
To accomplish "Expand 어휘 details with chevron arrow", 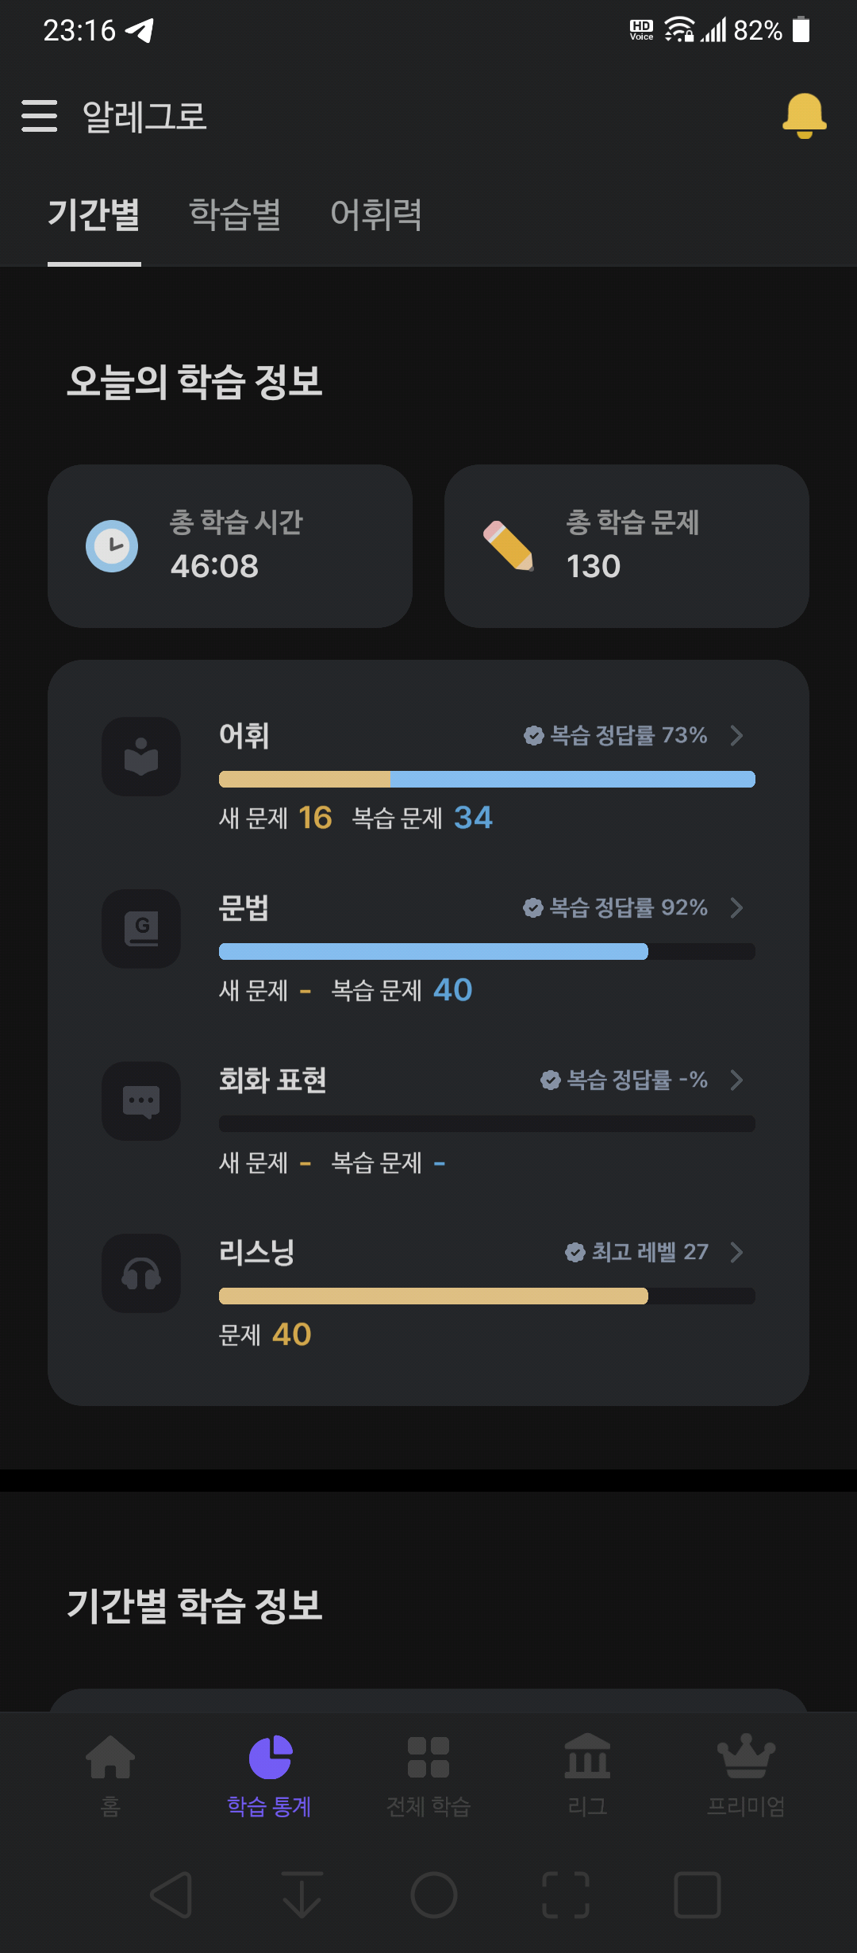I will click(x=736, y=735).
